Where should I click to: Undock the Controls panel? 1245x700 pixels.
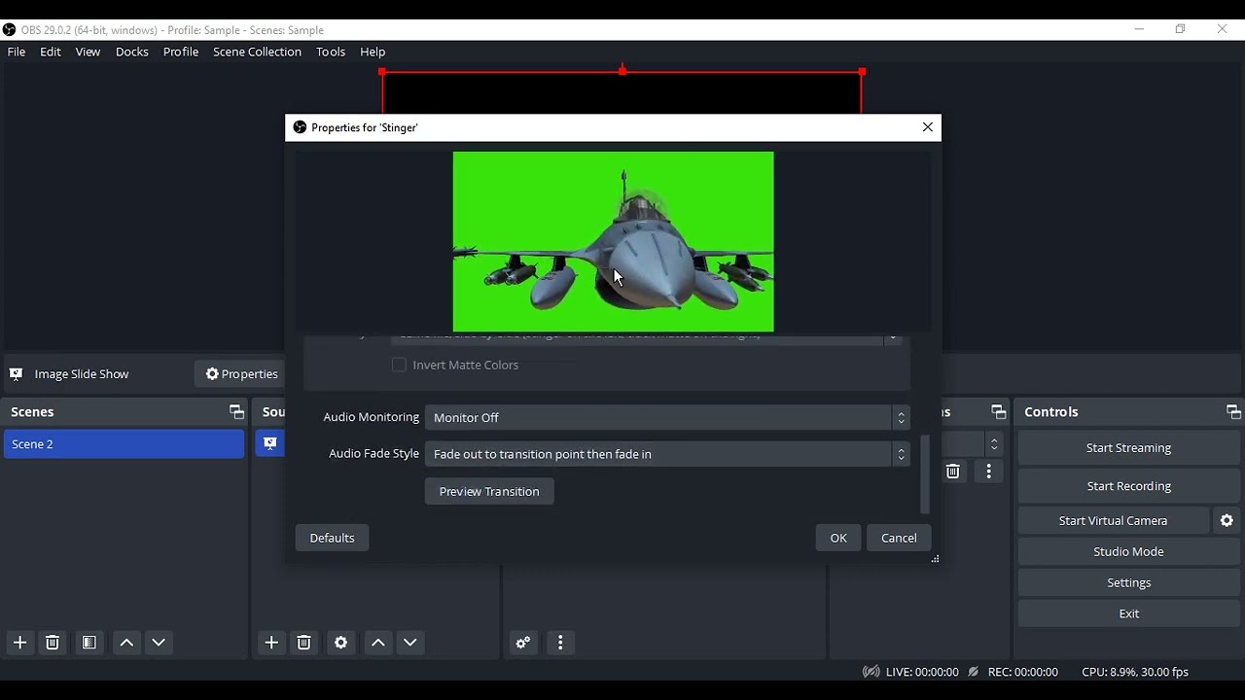1233,412
